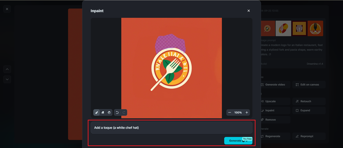Go to previous image with up chevron
Screen dimensions: 343x148
7,69
